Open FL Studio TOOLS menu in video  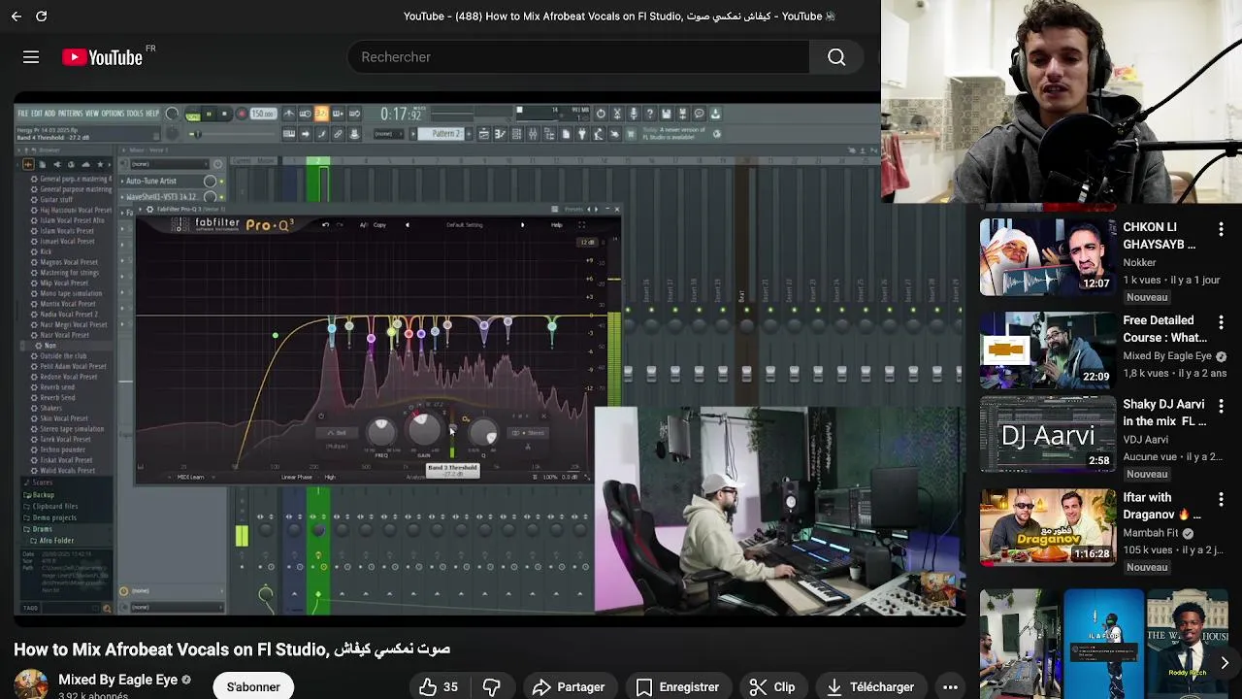pyautogui.click(x=135, y=114)
